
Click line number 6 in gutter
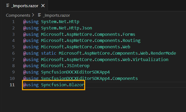pos(13,53)
